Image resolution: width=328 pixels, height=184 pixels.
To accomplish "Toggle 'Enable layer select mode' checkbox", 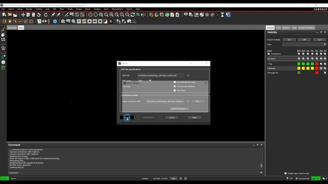I will [285, 173].
